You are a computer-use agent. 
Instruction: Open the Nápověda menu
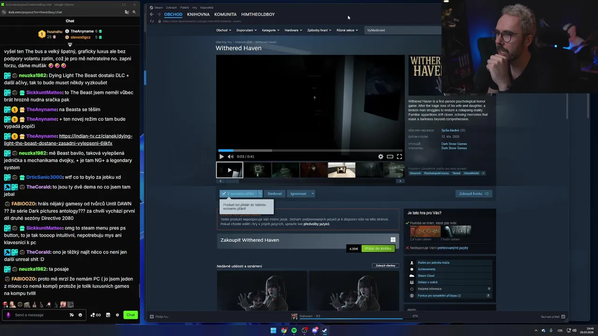(x=206, y=7)
